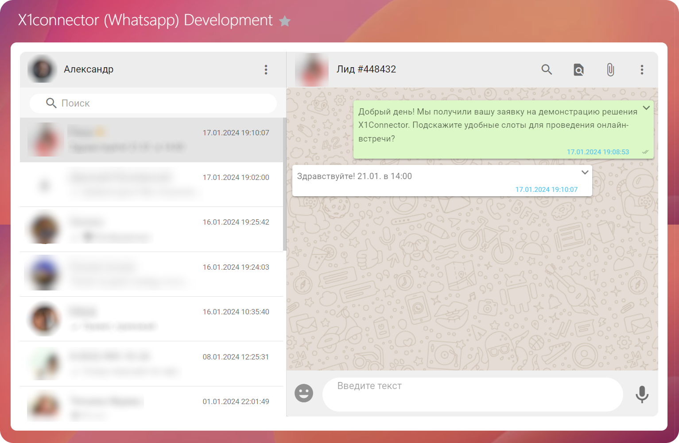The width and height of the screenshot is (679, 443).
Task: Focus the Введите текст message field
Action: 473,394
